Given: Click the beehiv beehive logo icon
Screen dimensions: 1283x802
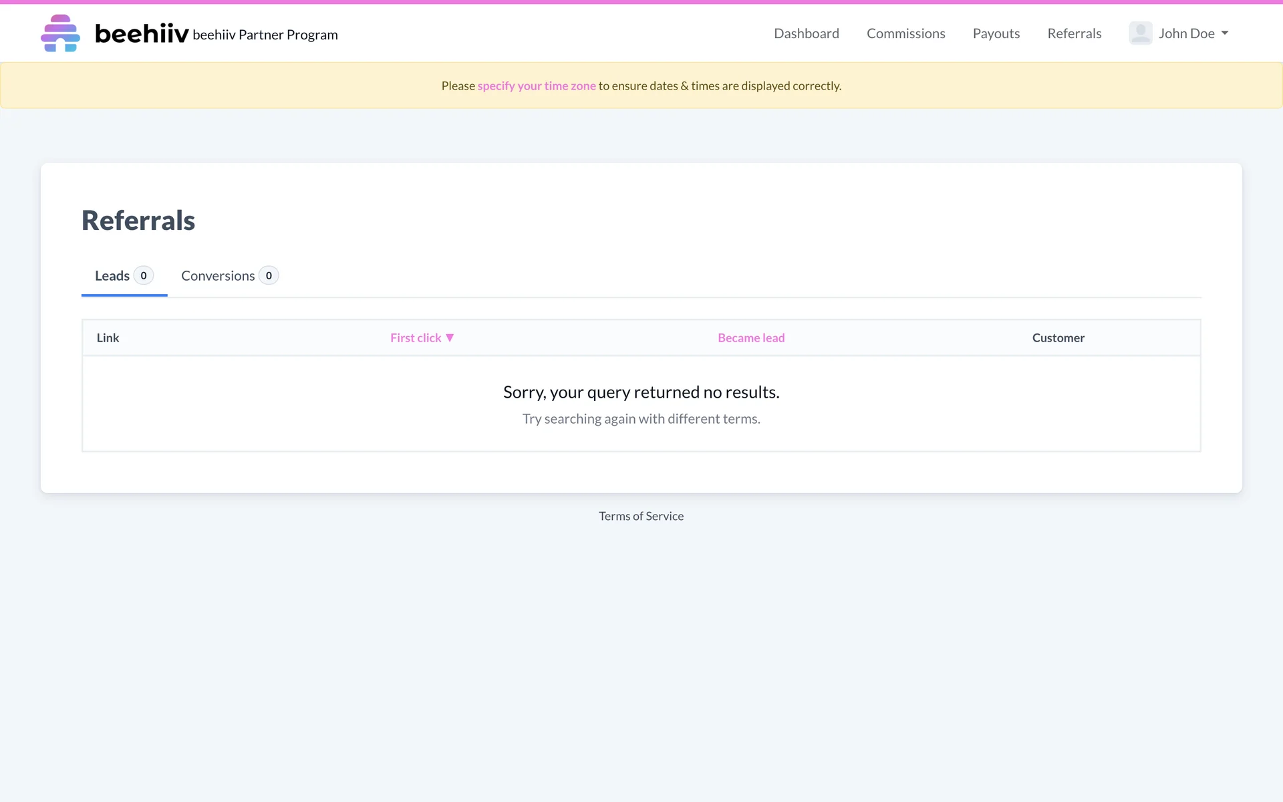Looking at the screenshot, I should click(60, 33).
